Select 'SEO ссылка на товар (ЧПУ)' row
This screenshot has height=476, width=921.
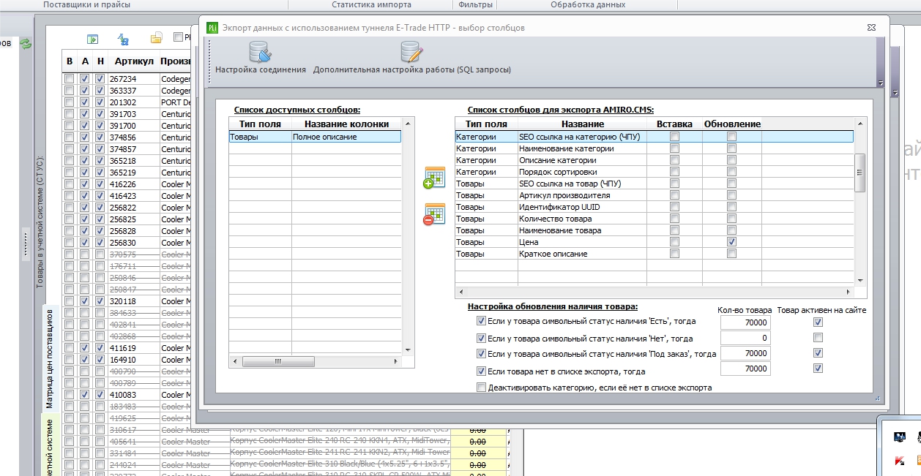click(x=655, y=184)
